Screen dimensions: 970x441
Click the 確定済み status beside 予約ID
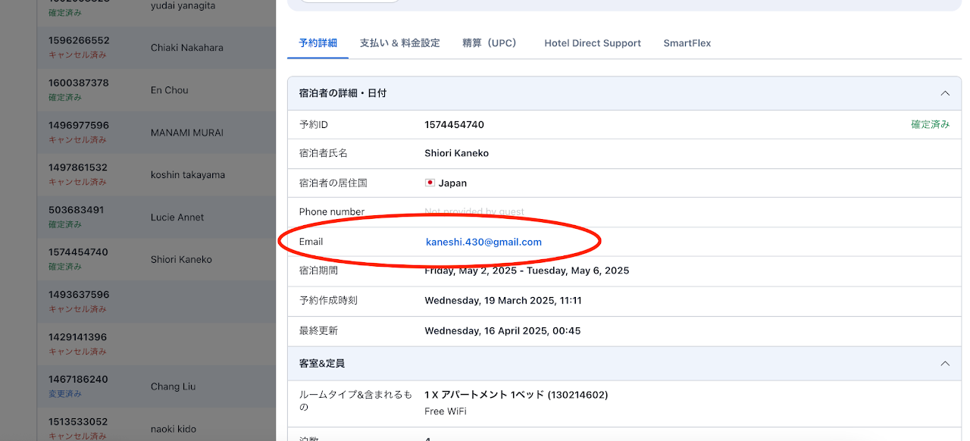pos(930,124)
